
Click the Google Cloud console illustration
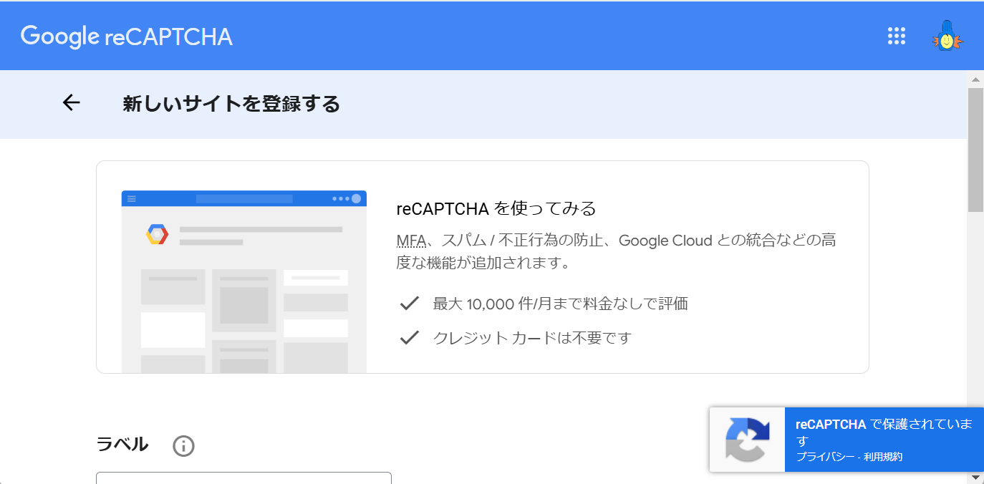[x=244, y=281]
